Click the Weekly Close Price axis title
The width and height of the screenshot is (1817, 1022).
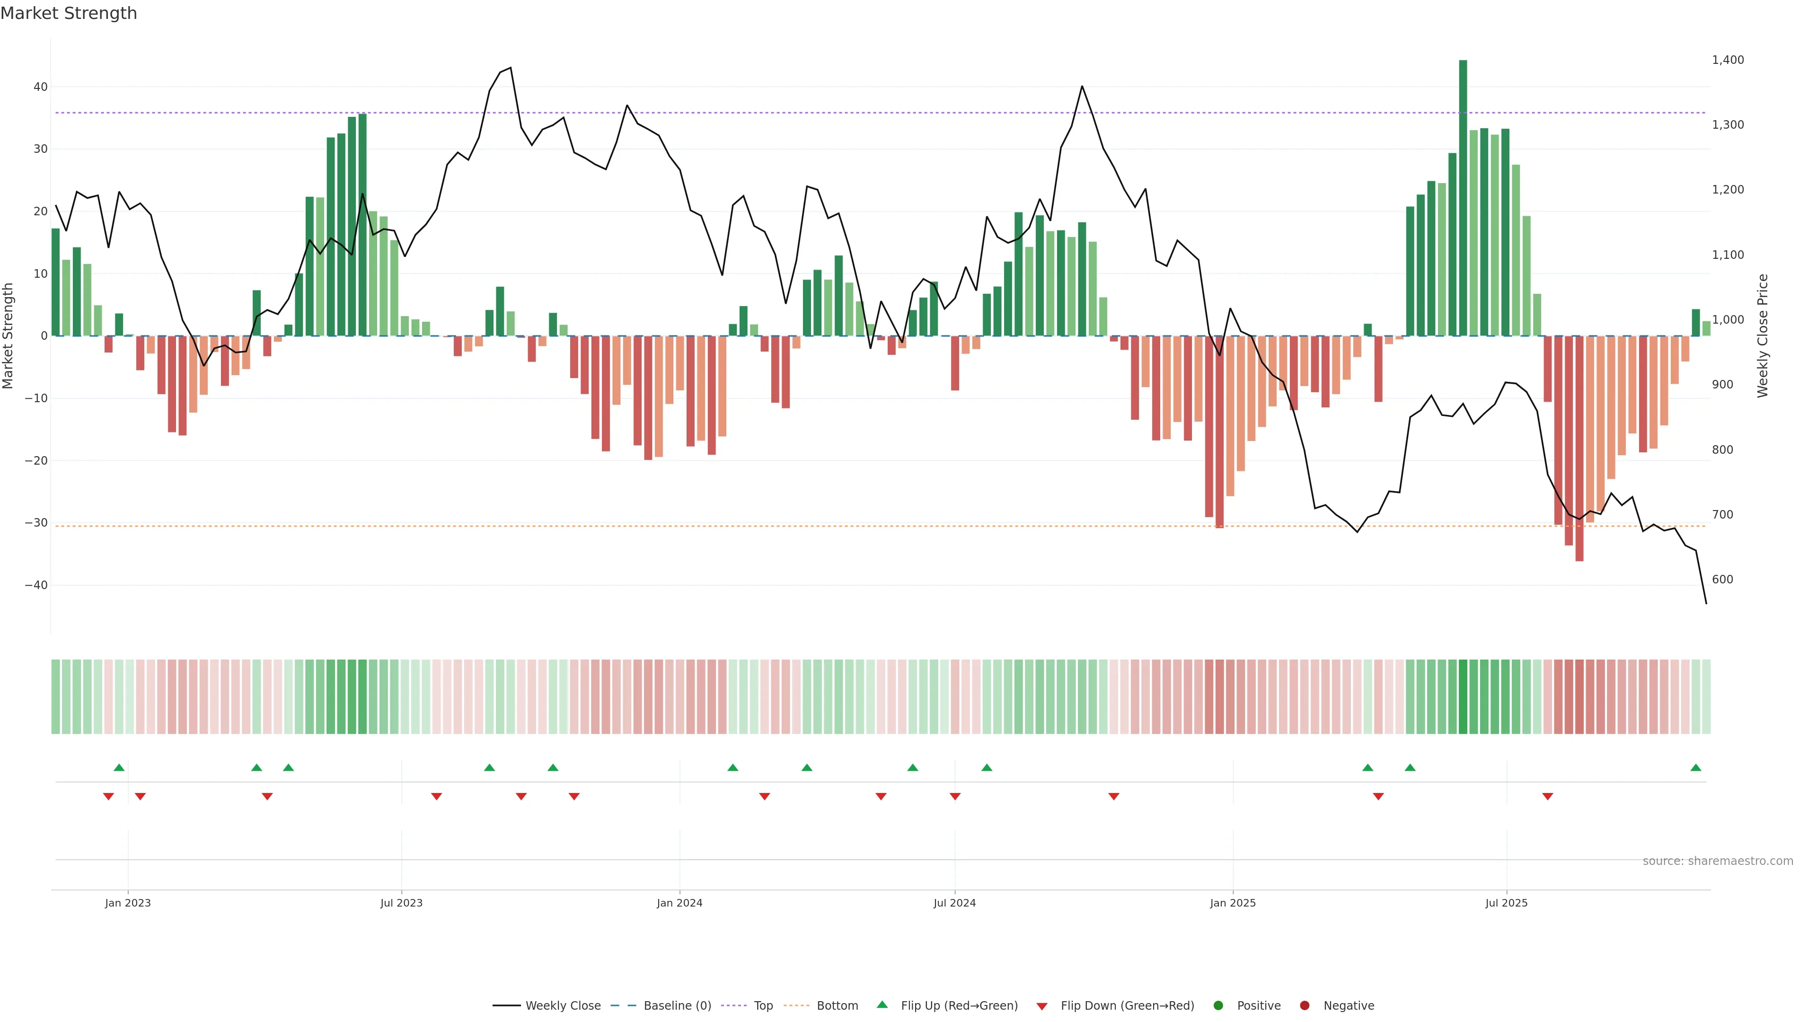pos(1763,336)
